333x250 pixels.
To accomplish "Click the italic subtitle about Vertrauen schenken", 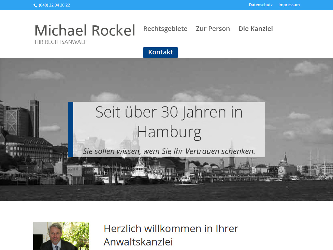I will pos(169,151).
